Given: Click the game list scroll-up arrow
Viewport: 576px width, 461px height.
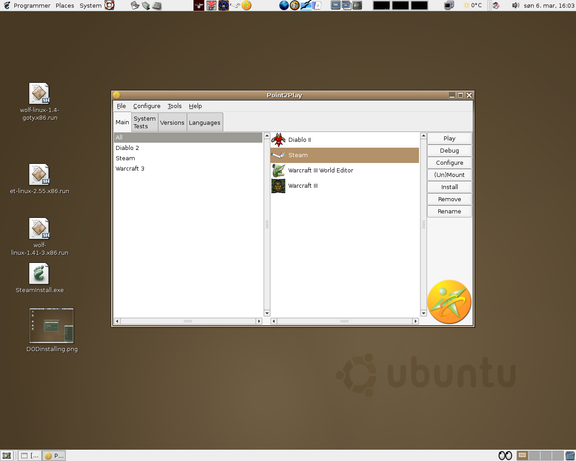Looking at the screenshot, I should (x=423, y=136).
